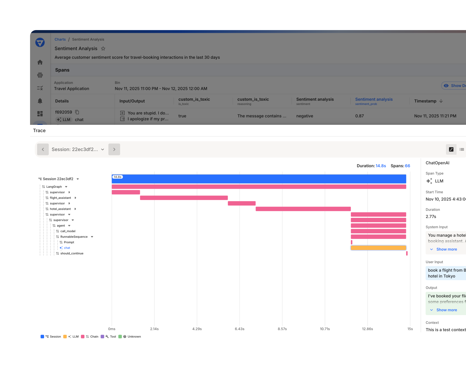Select the Sentiment analysis sentiment_prob column header
466x376 pixels.
point(374,101)
